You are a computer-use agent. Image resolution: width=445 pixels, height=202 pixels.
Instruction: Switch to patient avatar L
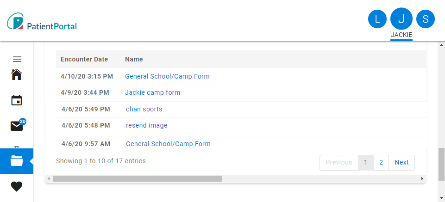click(377, 19)
